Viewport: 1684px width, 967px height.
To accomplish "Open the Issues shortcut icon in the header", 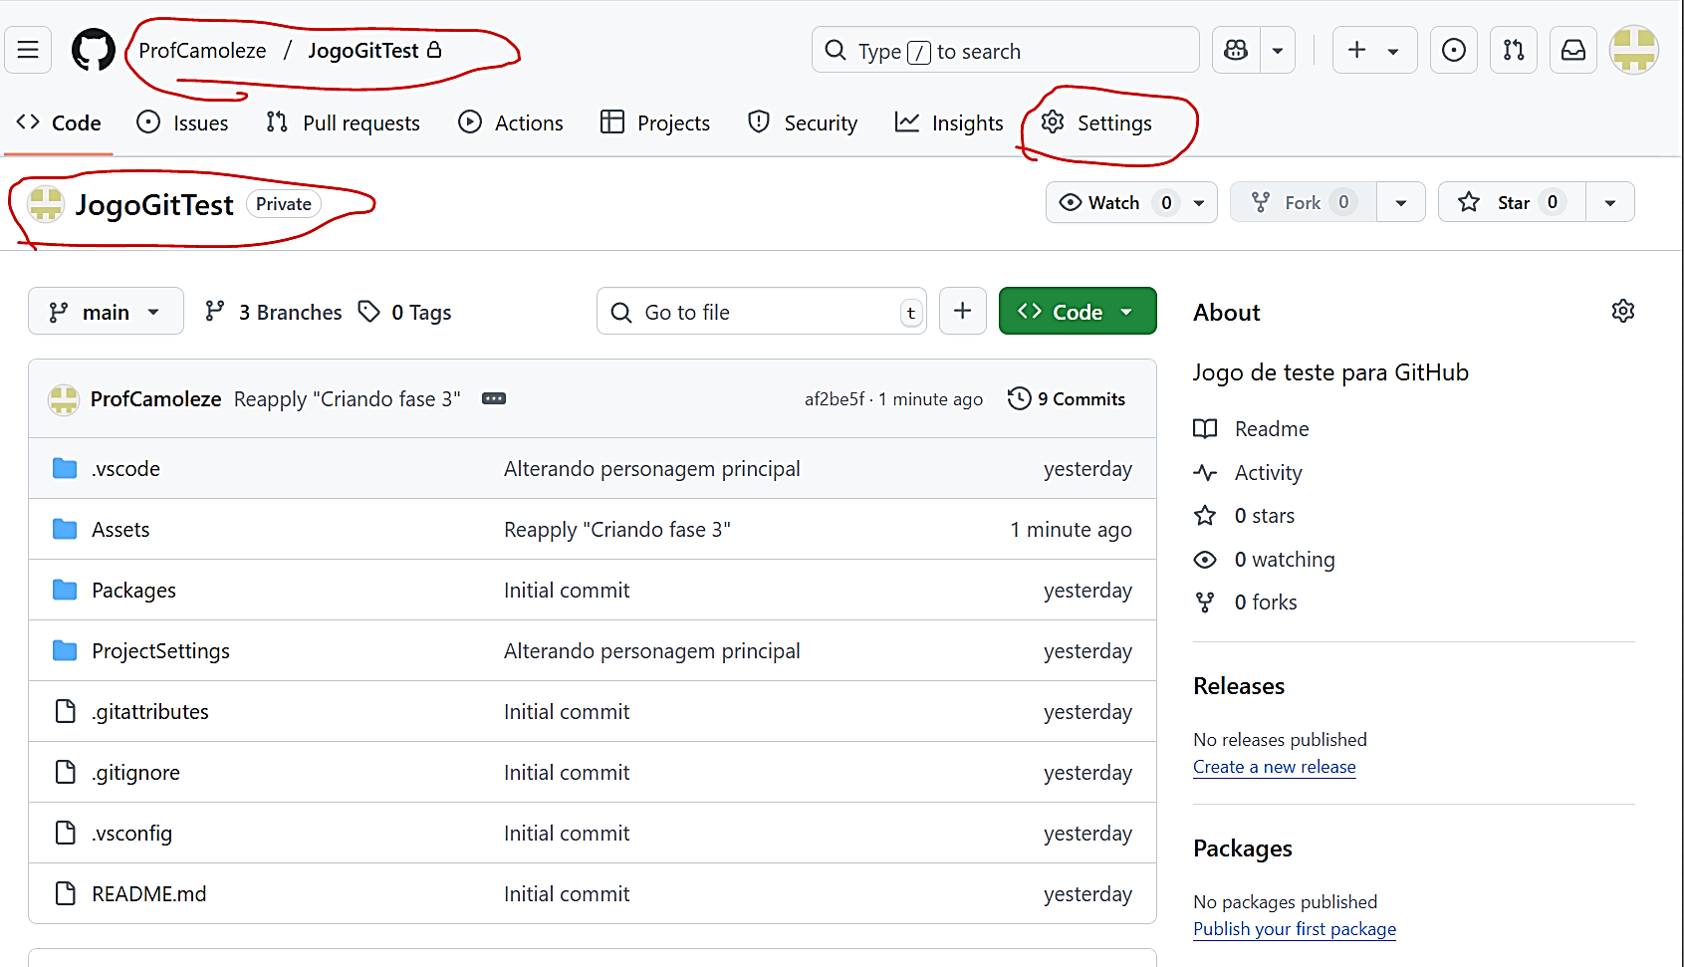I will pos(1453,50).
